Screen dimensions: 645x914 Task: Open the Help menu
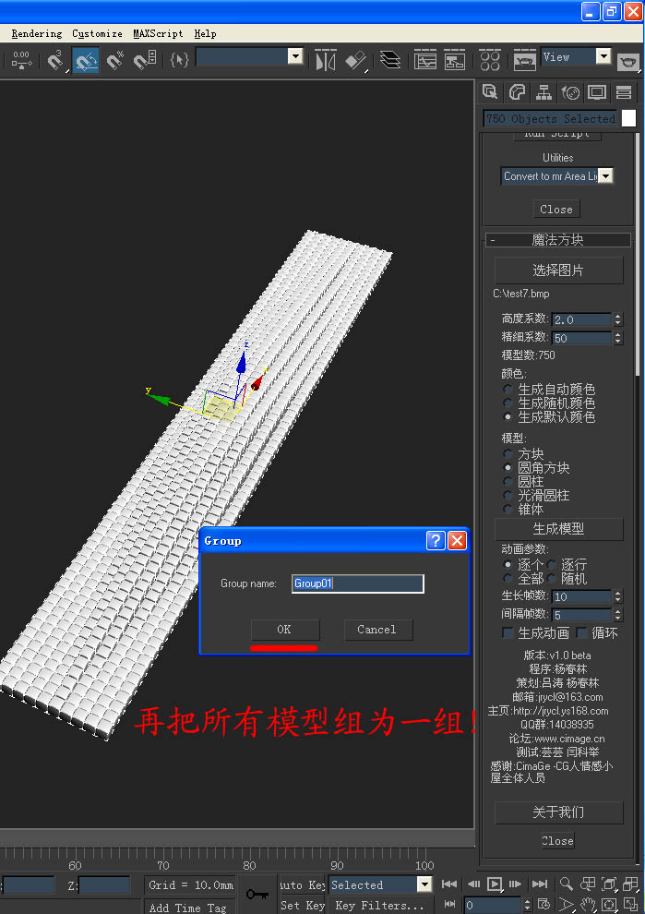click(x=205, y=34)
